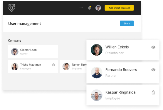The image size is (163, 110).
Task: Click Trisha Maatman avatar thumbnail
Action: (x=15, y=66)
